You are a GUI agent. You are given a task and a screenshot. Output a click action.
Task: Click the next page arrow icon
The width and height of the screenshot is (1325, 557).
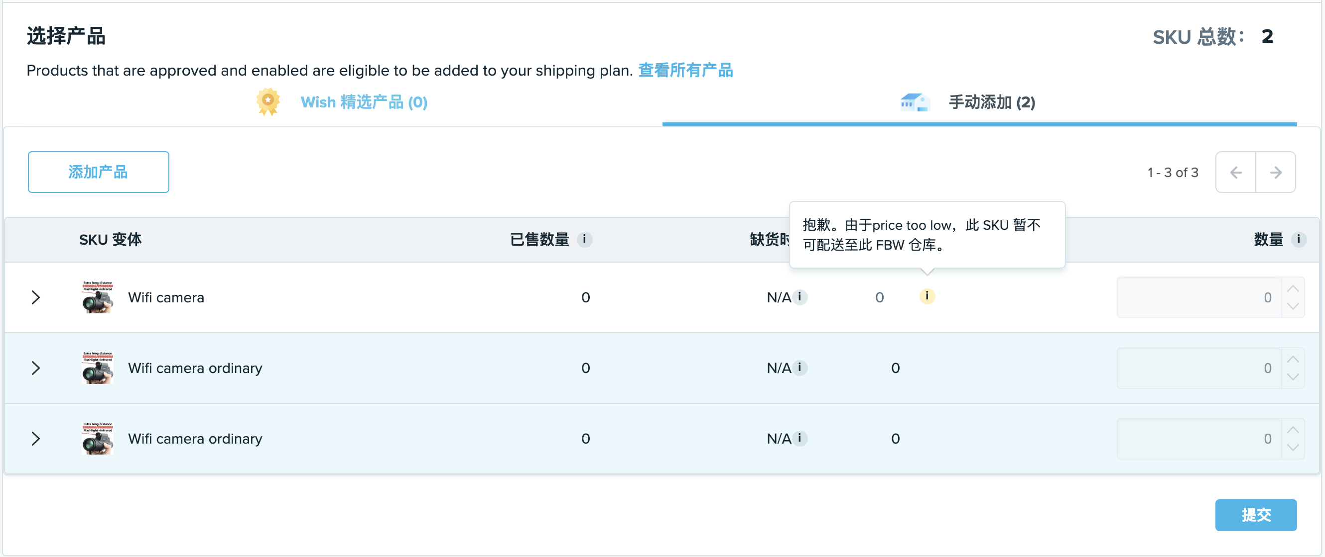coord(1276,172)
